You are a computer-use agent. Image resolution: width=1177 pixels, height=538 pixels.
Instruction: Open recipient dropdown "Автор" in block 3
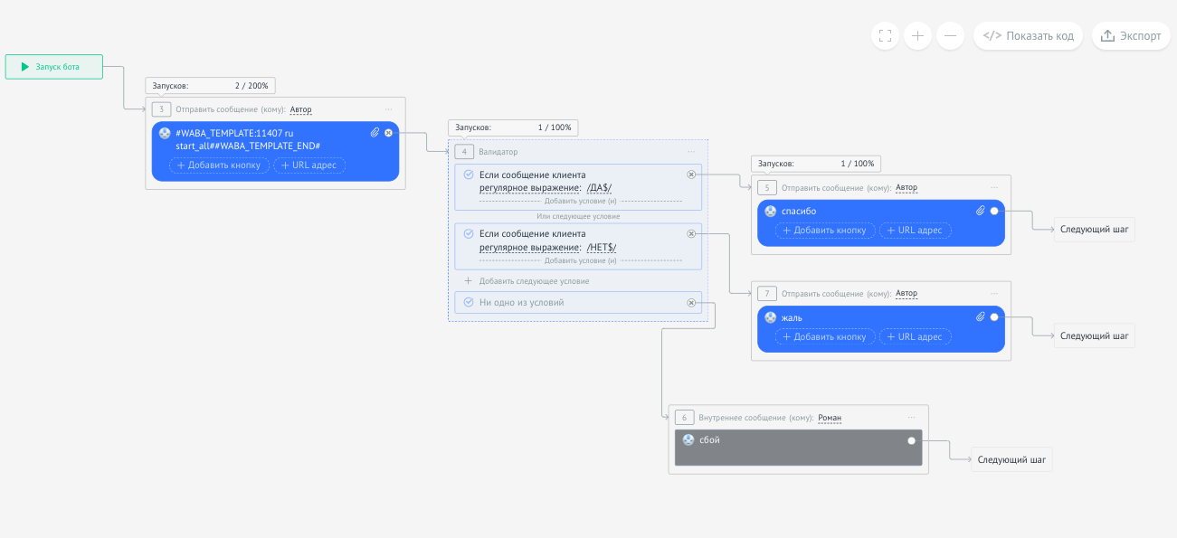coord(300,109)
